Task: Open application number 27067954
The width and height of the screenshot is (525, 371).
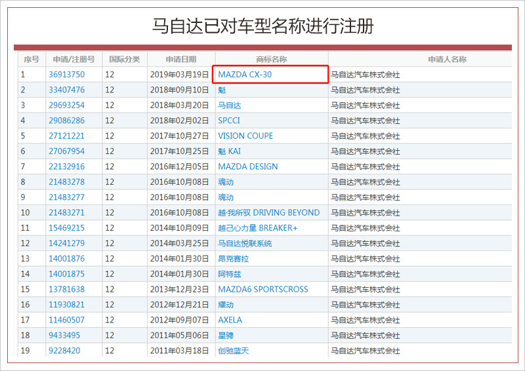Action: tap(67, 151)
